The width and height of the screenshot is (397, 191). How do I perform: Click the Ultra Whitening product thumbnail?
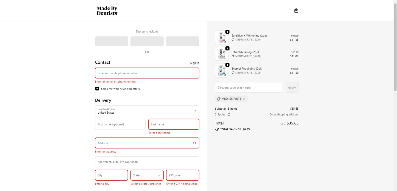point(222,54)
